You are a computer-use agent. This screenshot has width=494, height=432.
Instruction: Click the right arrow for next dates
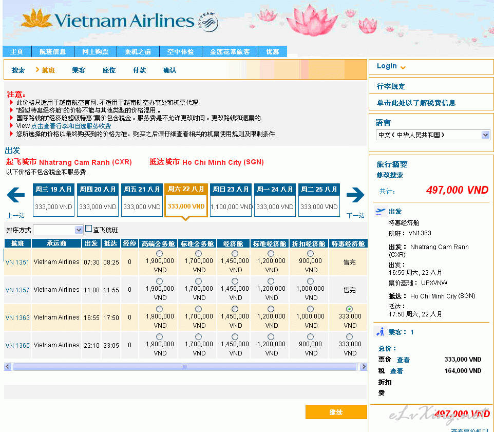pos(355,195)
